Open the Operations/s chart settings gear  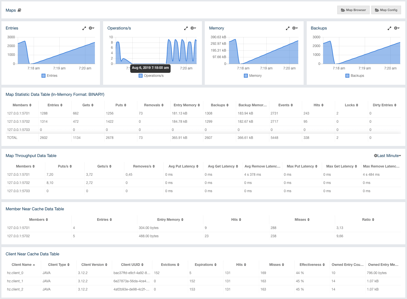click(x=193, y=28)
